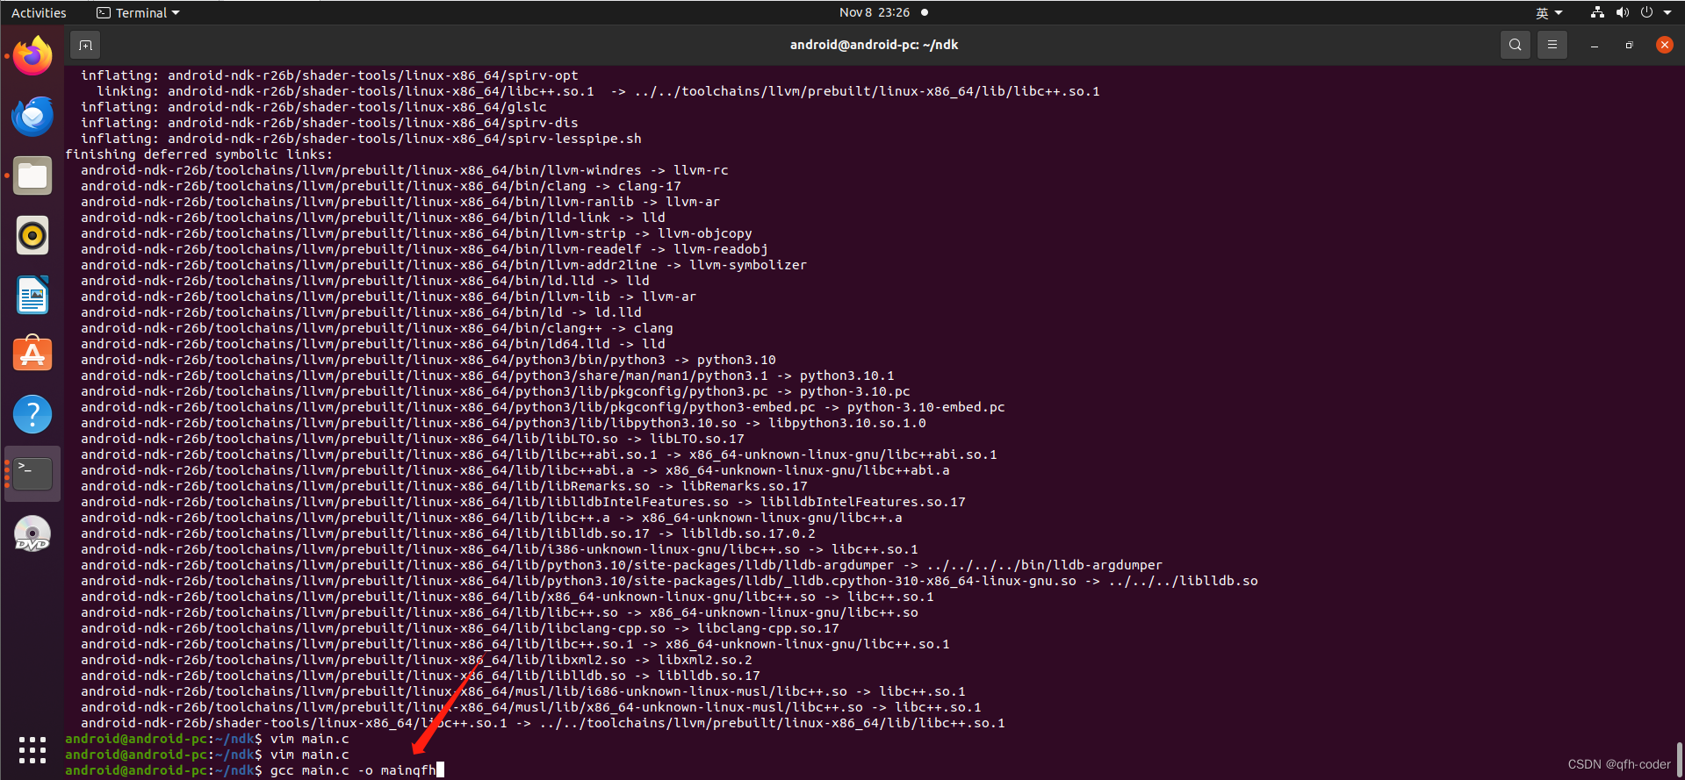Select the Terminal icon in dock

[32, 474]
